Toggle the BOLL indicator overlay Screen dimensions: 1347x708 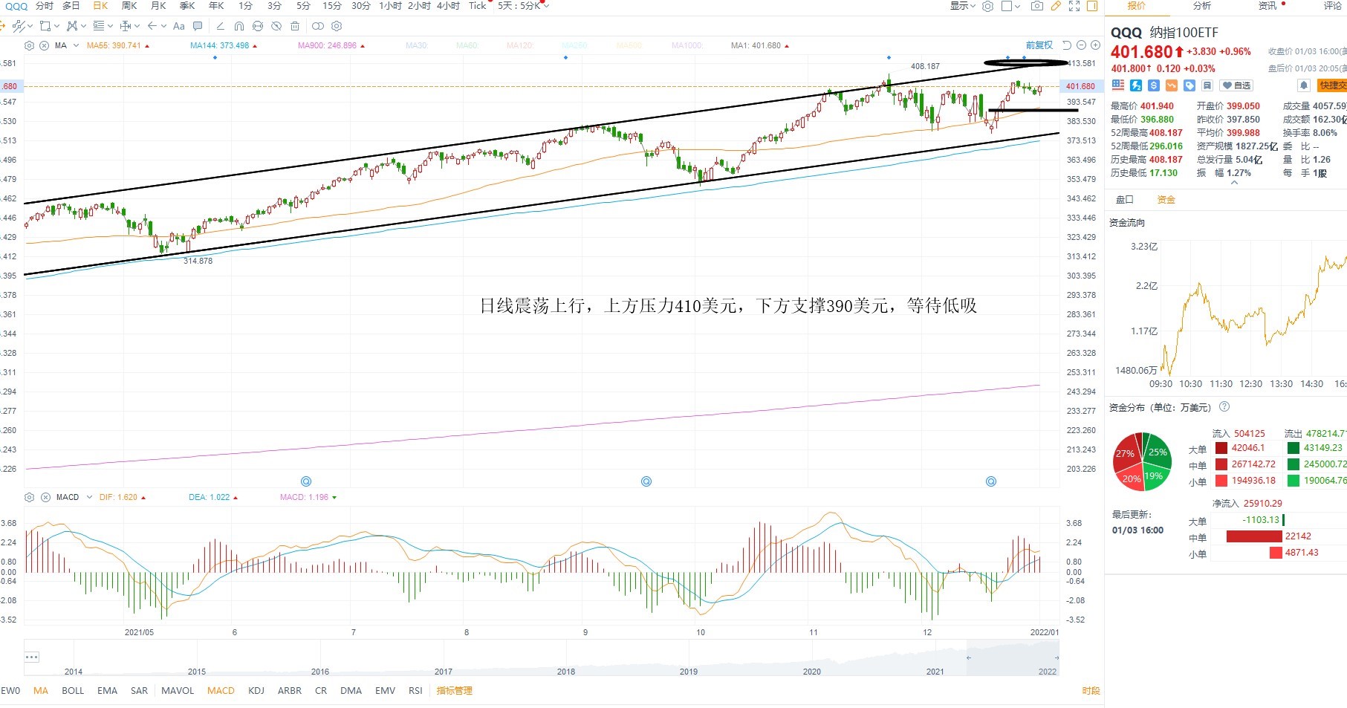(73, 691)
